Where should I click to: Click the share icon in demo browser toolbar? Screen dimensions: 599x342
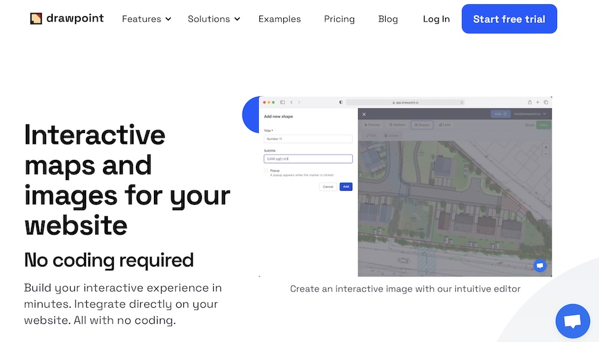(530, 102)
